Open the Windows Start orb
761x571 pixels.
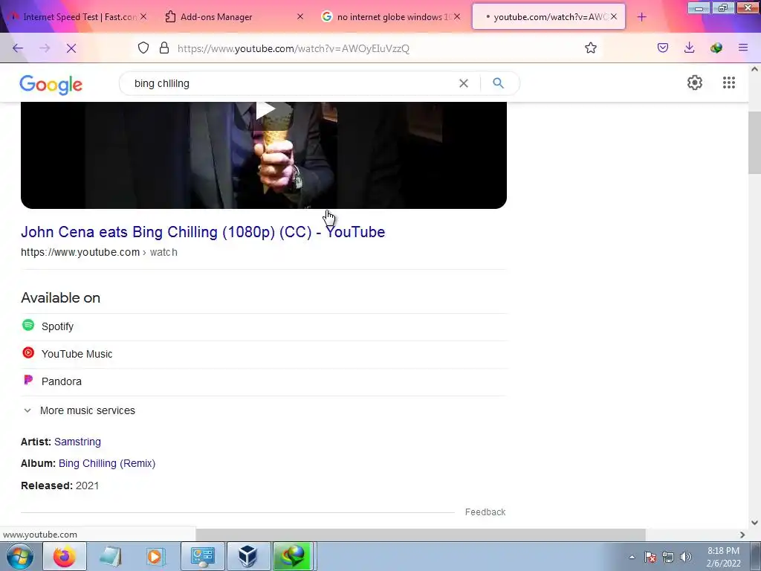20,556
